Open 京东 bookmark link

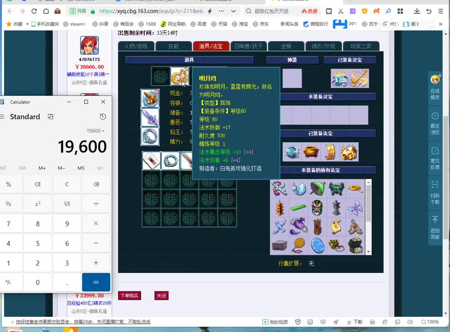coord(261,24)
